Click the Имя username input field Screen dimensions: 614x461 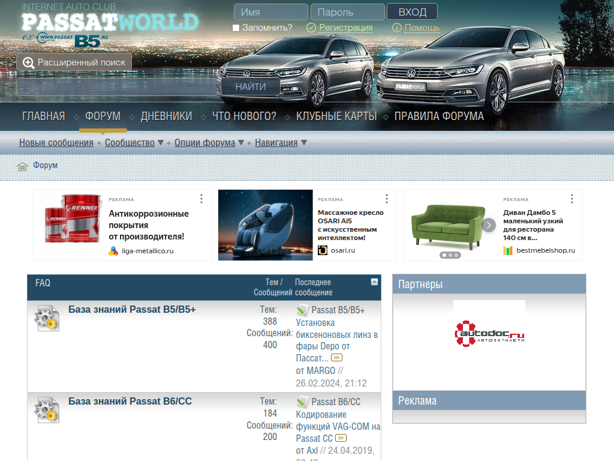point(270,12)
